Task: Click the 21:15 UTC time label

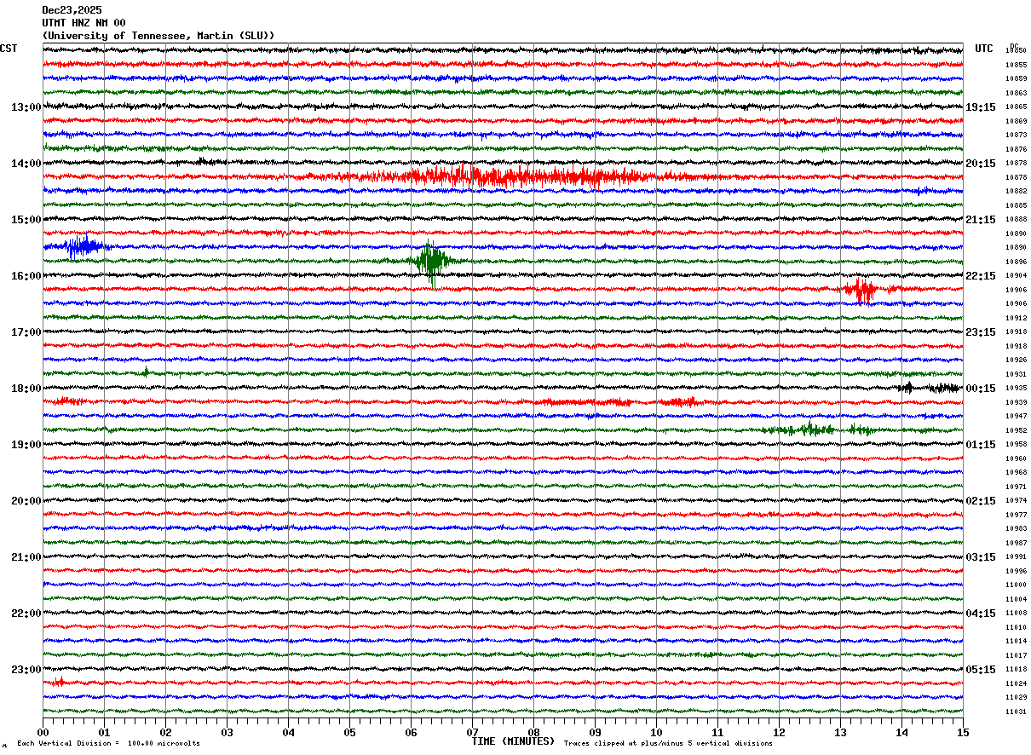Action: coord(981,220)
